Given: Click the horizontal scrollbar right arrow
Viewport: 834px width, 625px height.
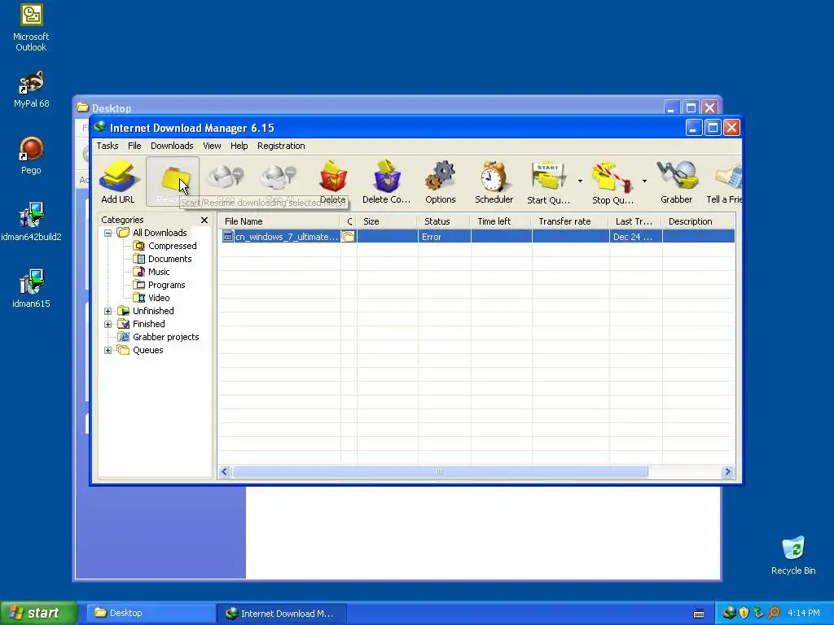Looking at the screenshot, I should (727, 472).
